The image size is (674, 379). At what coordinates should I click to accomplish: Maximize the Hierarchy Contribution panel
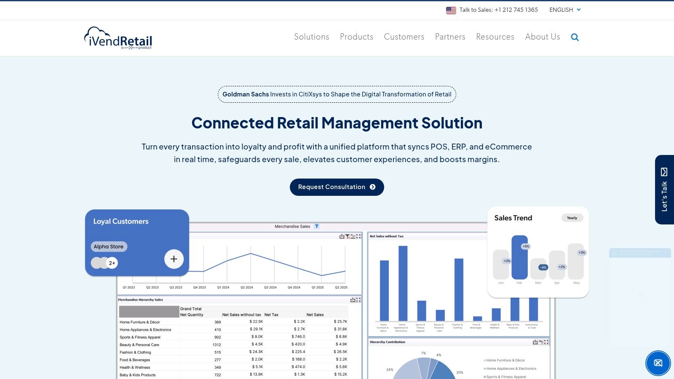click(x=546, y=342)
